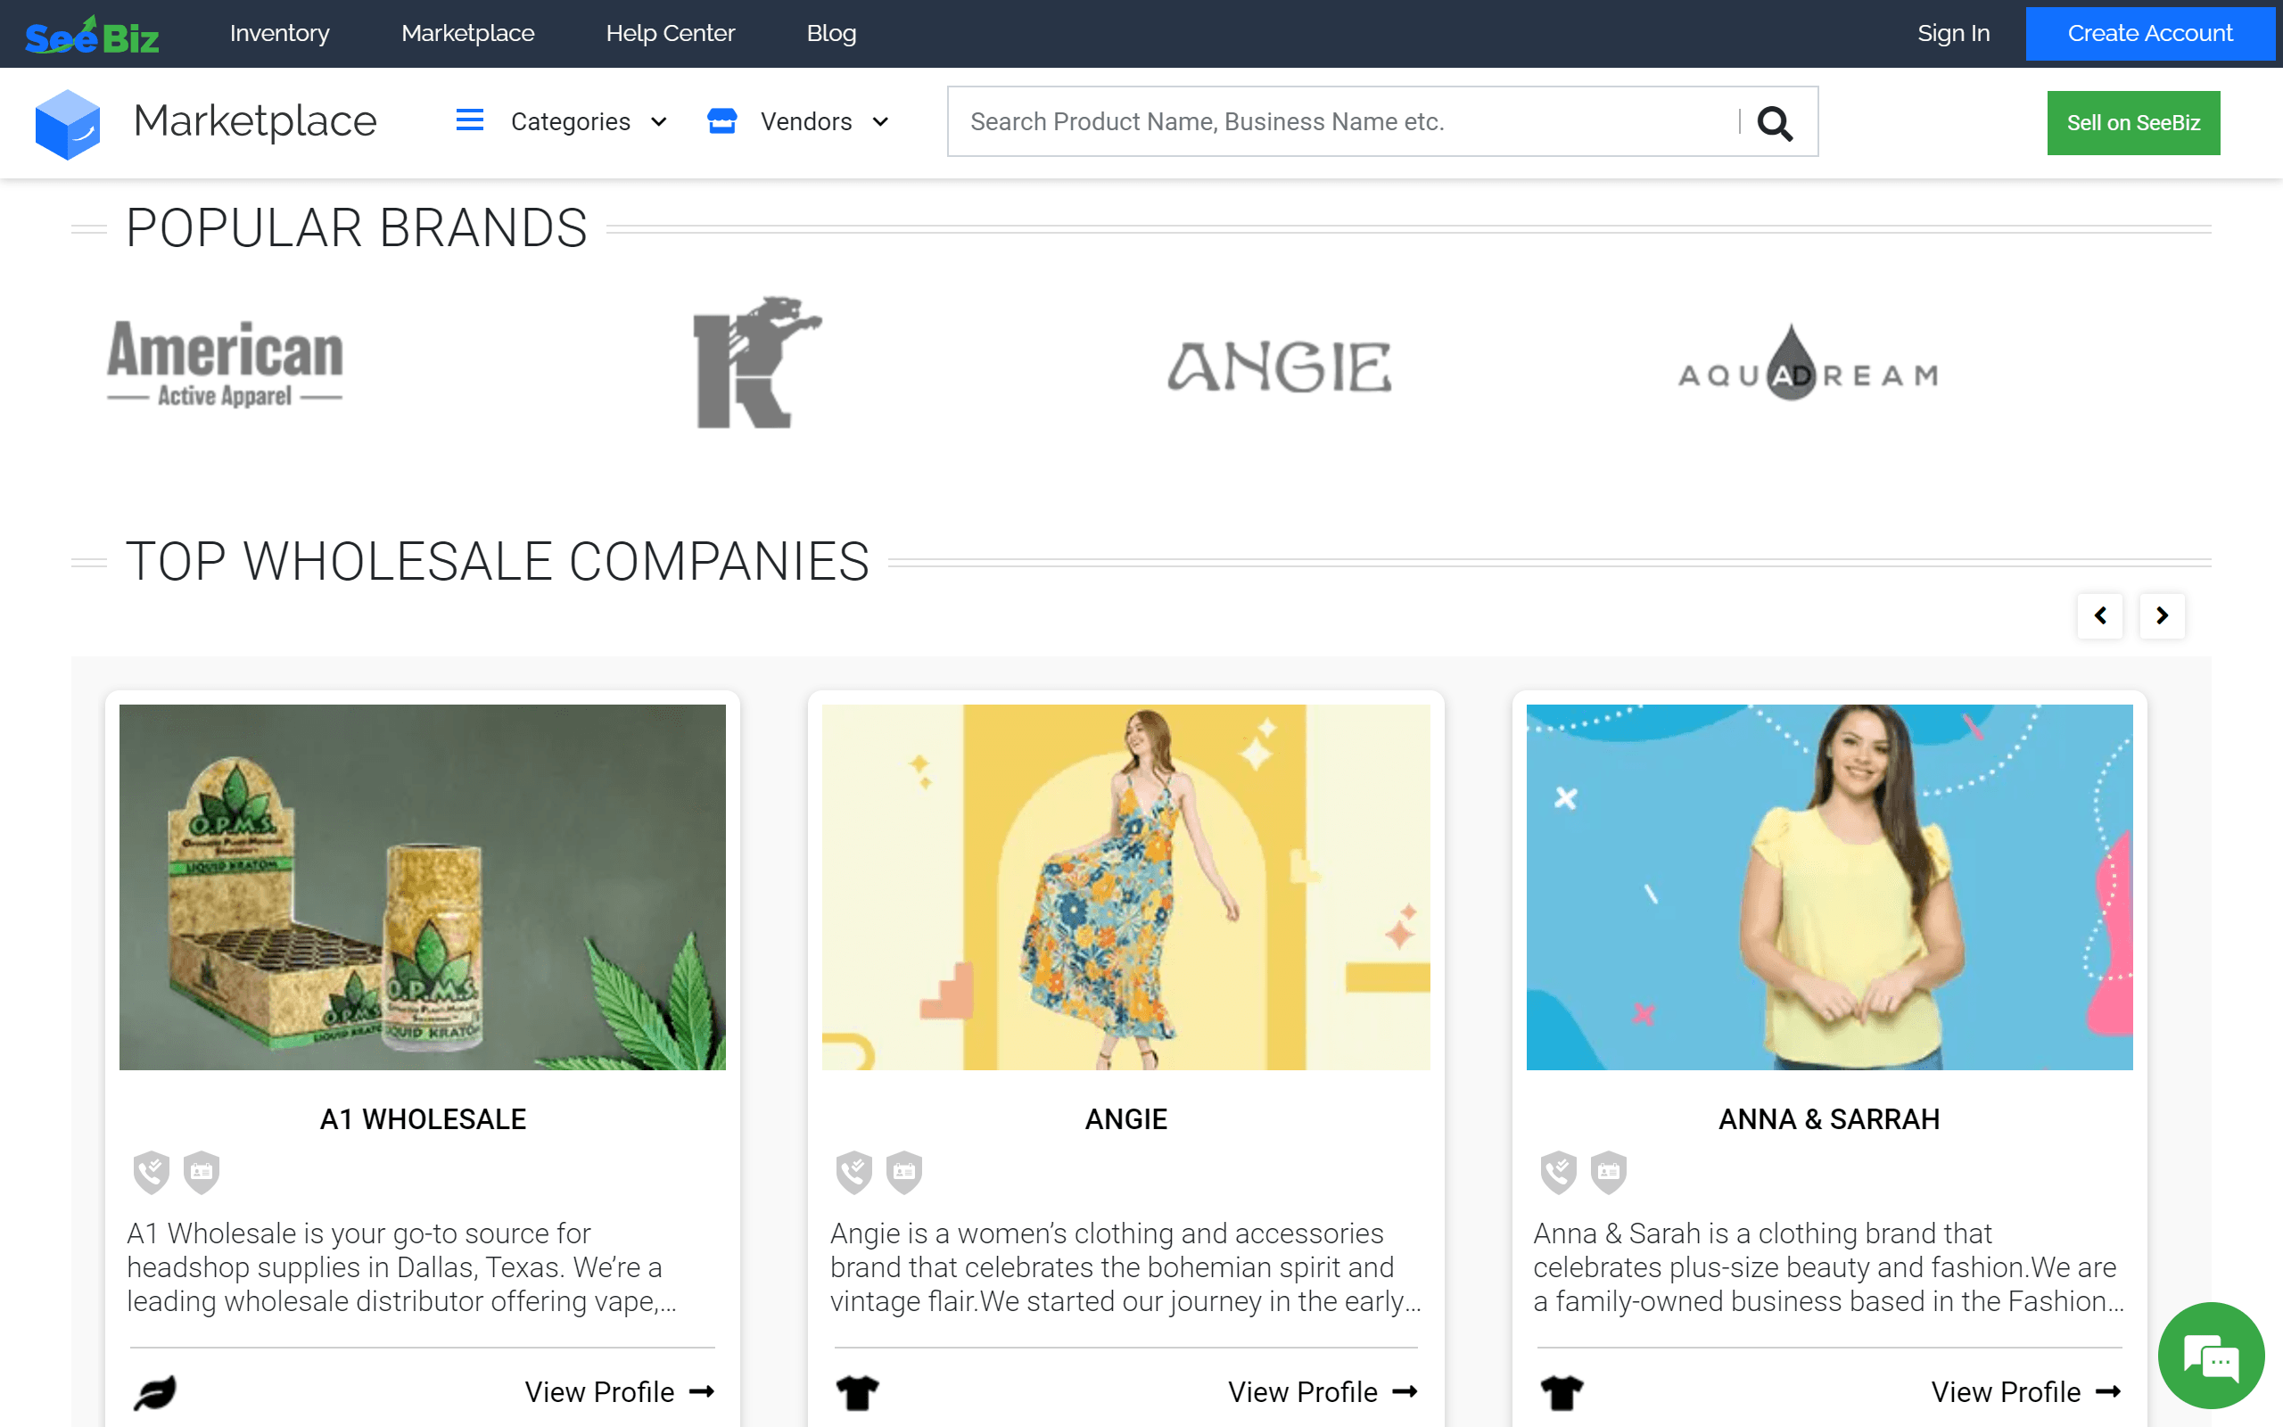Screen dimensions: 2283x1427
Task: Click the Create Account button
Action: click(2151, 33)
